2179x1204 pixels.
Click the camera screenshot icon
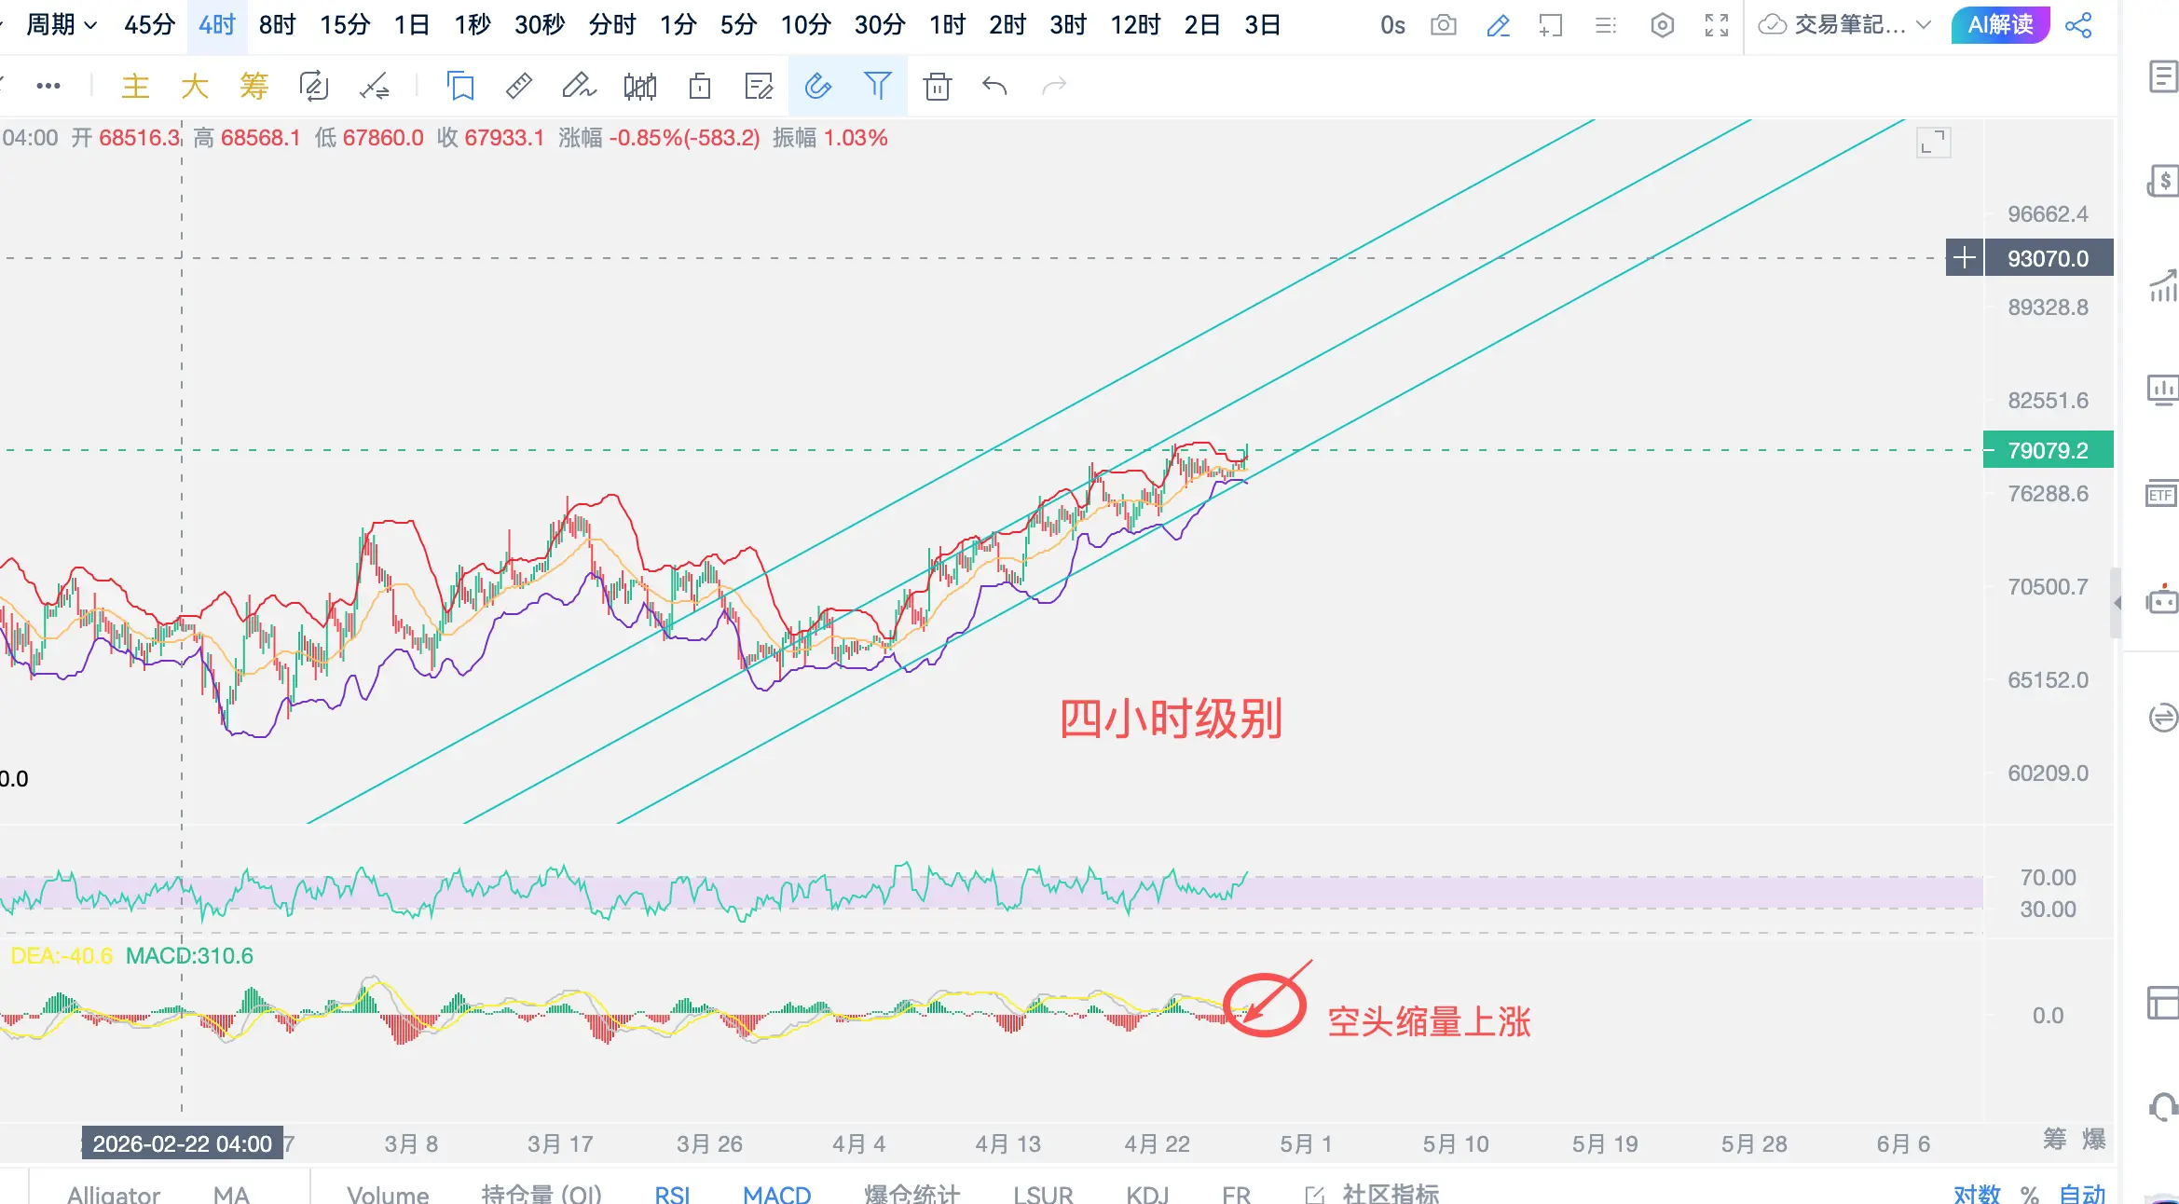pos(1443,25)
